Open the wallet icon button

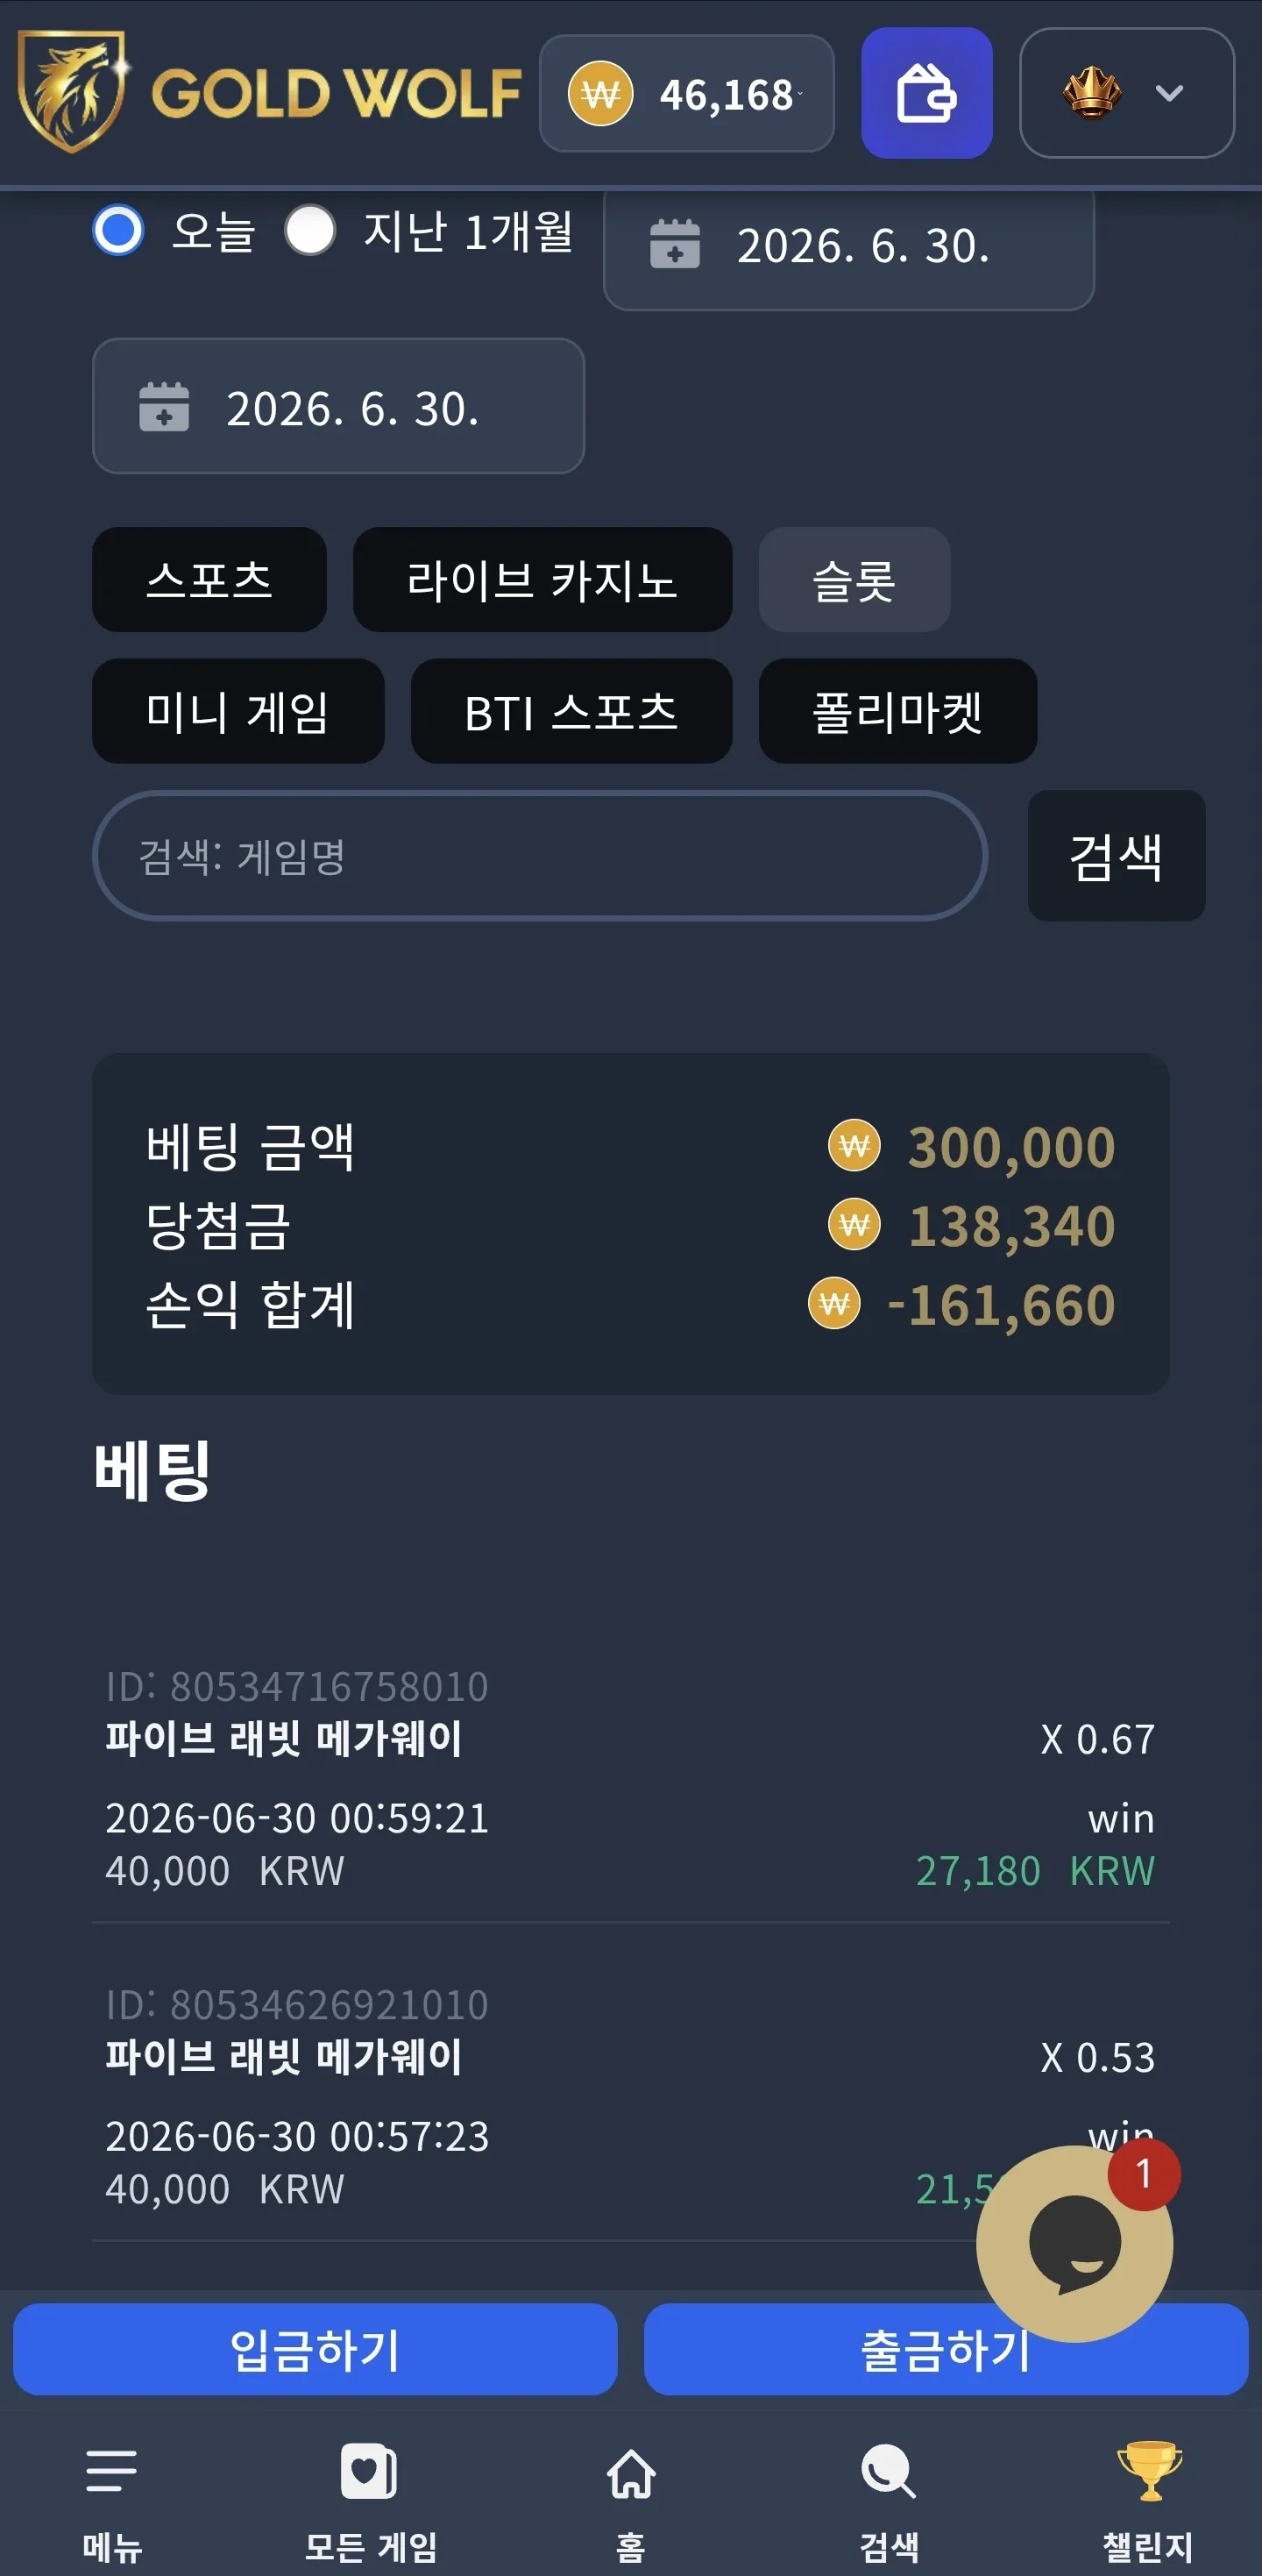point(926,93)
